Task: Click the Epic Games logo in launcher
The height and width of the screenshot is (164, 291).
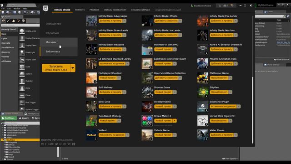Action: coord(45,8)
